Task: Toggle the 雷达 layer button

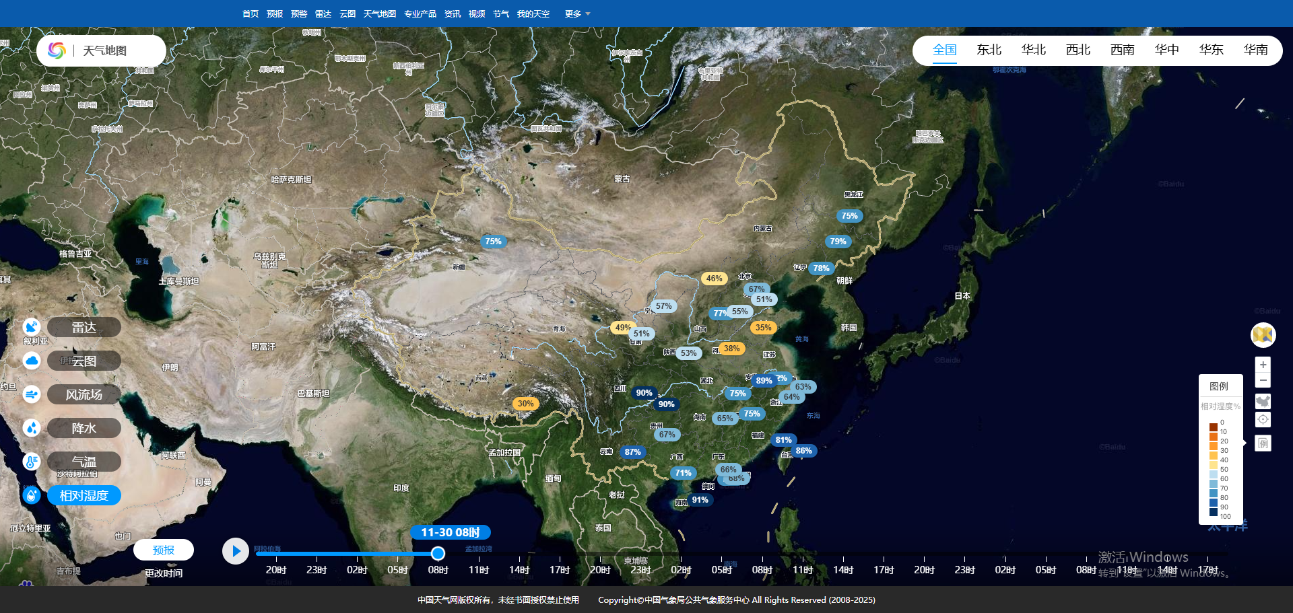Action: click(x=84, y=327)
